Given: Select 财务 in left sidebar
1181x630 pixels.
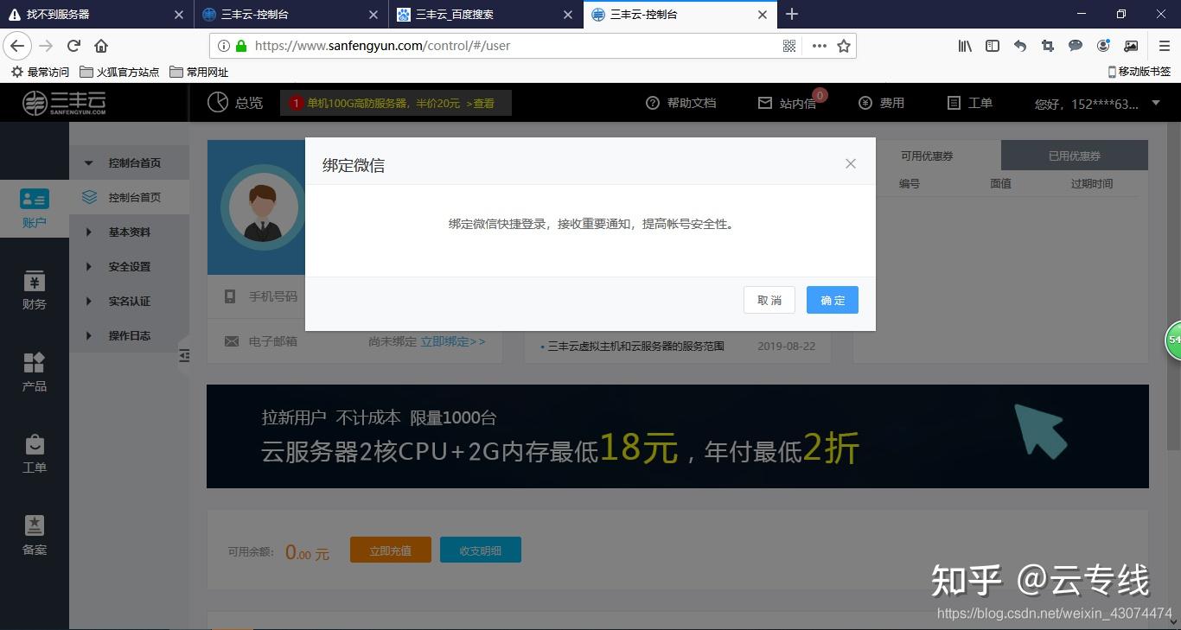Looking at the screenshot, I should tap(35, 290).
